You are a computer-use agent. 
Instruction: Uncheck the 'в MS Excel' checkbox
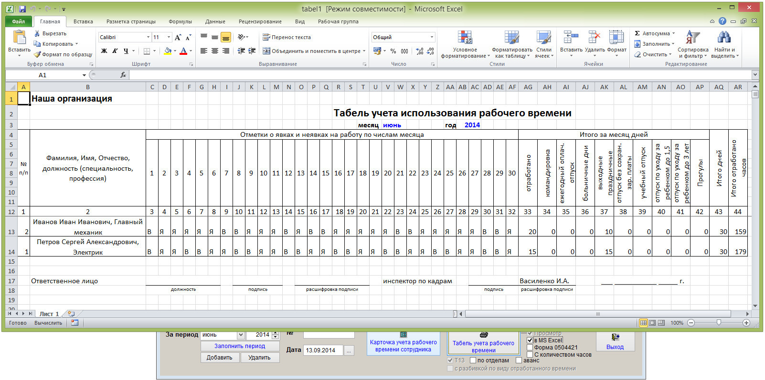tap(530, 340)
